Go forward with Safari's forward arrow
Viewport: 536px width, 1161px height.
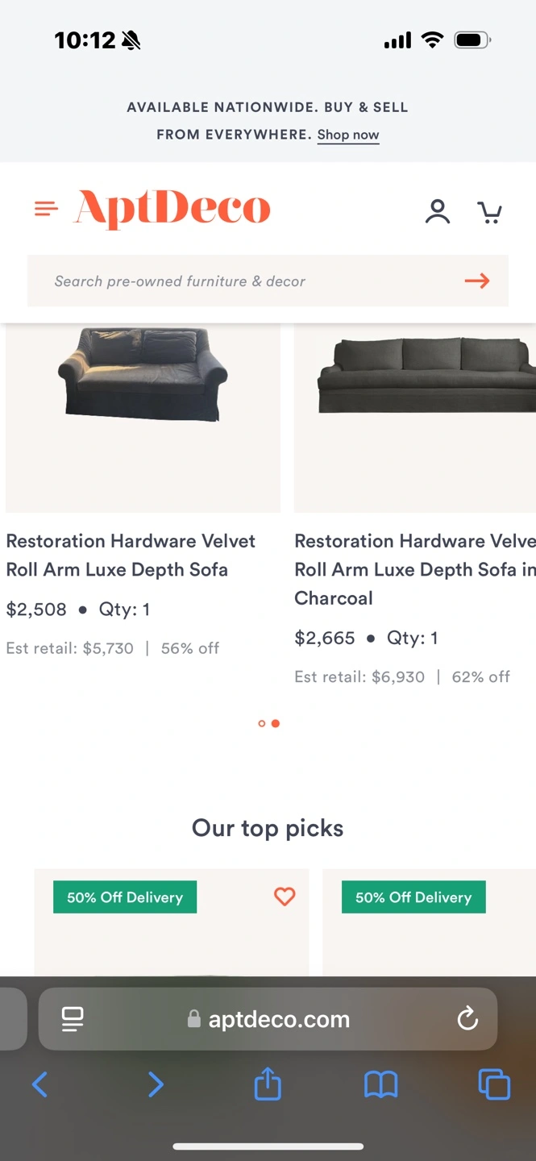(x=156, y=1084)
